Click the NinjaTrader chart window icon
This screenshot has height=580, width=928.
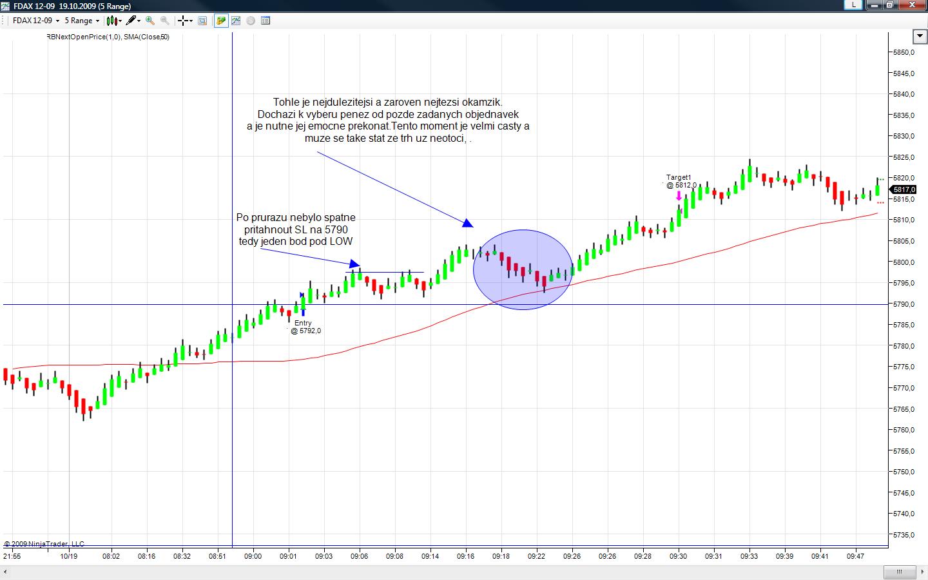pos(5,6)
